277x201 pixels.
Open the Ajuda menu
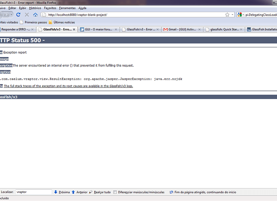[82, 8]
